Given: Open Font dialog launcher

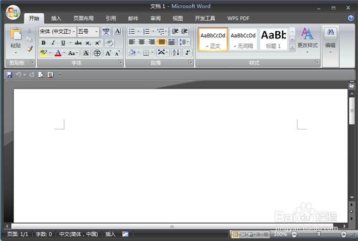Looking at the screenshot, I should coord(120,62).
